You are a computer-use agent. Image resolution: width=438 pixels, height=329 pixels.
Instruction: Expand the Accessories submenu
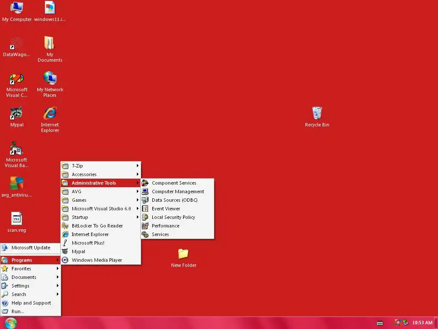pos(101,174)
